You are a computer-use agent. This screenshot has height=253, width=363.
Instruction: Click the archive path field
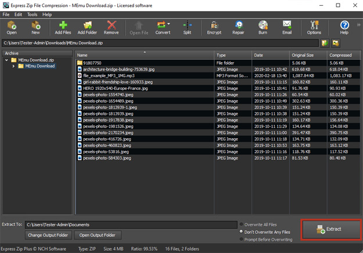[x=160, y=43]
